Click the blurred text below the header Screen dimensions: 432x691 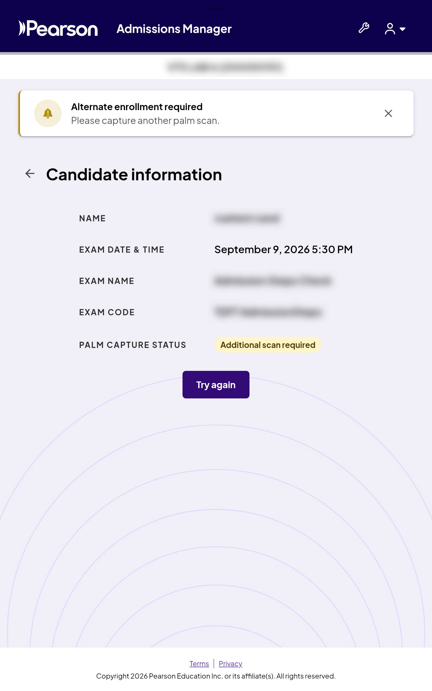tap(225, 67)
